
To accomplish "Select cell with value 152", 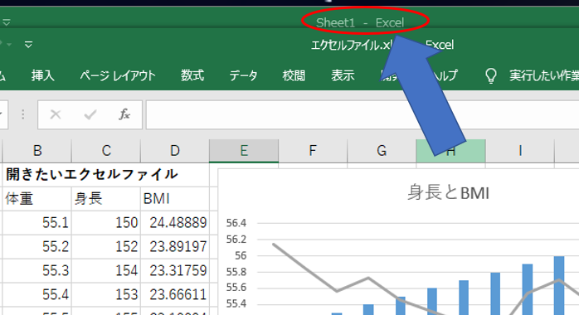I will point(106,247).
